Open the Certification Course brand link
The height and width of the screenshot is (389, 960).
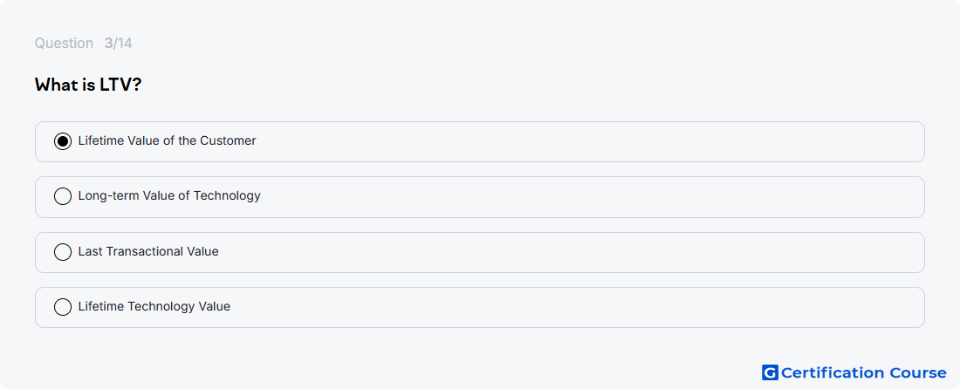(x=854, y=372)
